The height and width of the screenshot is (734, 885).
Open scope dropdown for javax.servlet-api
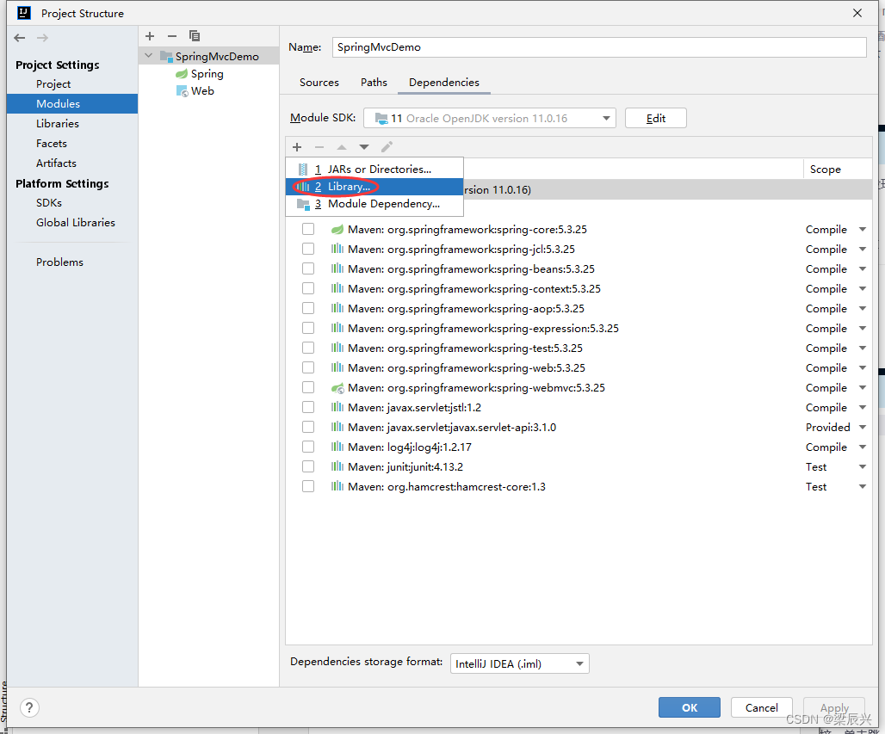(863, 428)
